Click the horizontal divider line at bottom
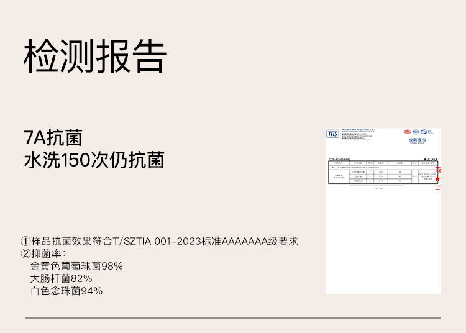Screen dimensions: 466x333 point(233,318)
